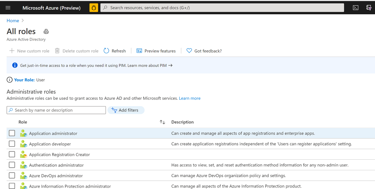
Task: Click the arrow after Learn more about PIM
Action: point(170,65)
